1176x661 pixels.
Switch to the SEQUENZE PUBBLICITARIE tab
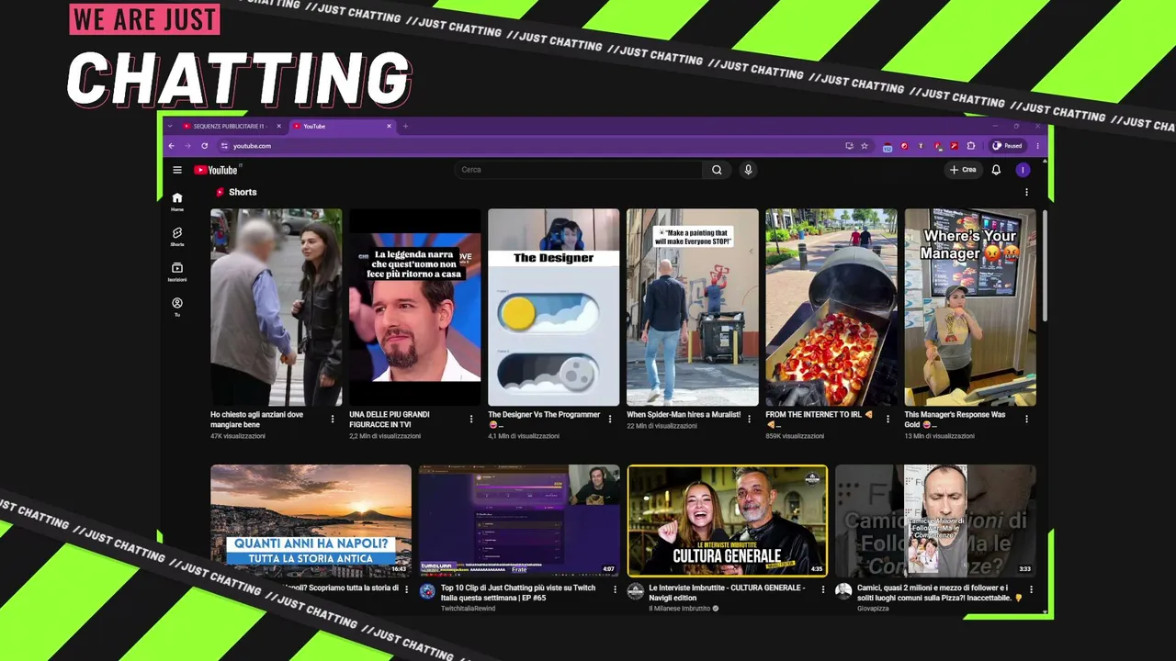(x=230, y=126)
